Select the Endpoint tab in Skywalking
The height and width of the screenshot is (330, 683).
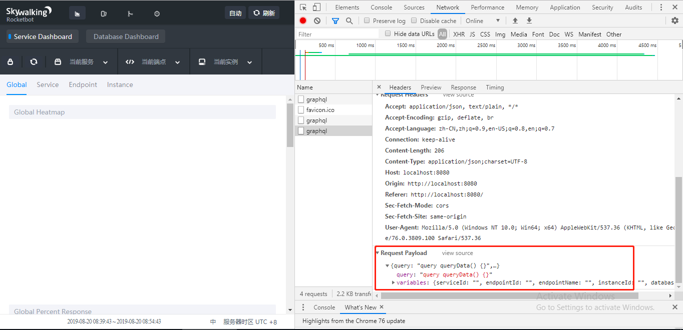83,84
